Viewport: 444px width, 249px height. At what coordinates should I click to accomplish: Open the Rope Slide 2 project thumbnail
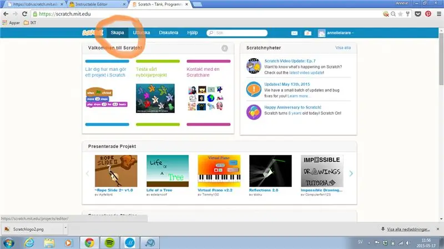[x=116, y=171]
